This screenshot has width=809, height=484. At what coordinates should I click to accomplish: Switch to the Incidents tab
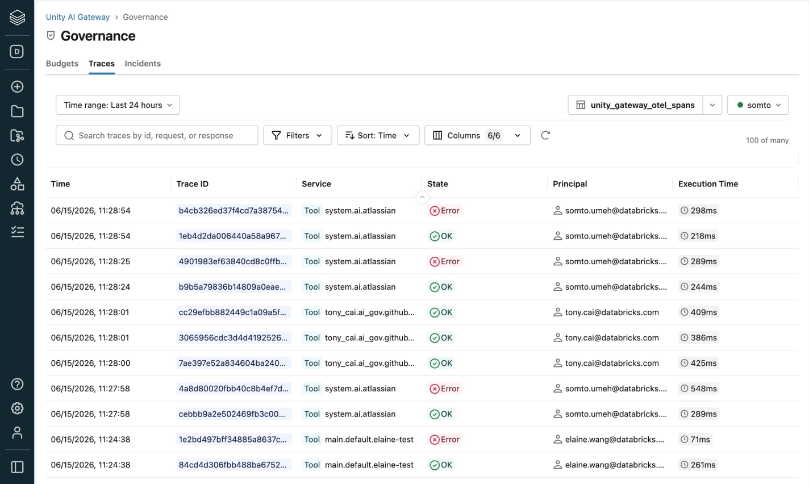click(x=143, y=64)
